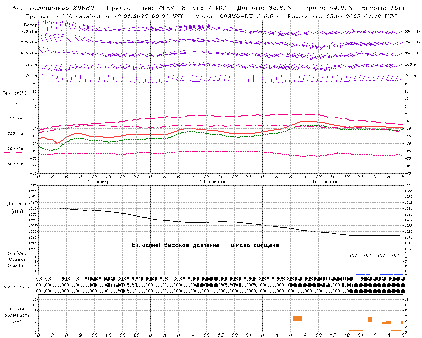The height and width of the screenshot is (338, 422).
Task: Click the Давление pressure panel label
Action: pyautogui.click(x=17, y=204)
